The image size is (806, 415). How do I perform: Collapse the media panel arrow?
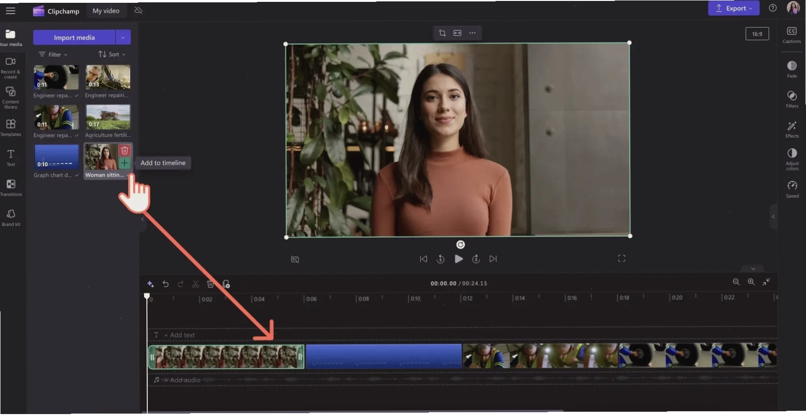click(142, 219)
